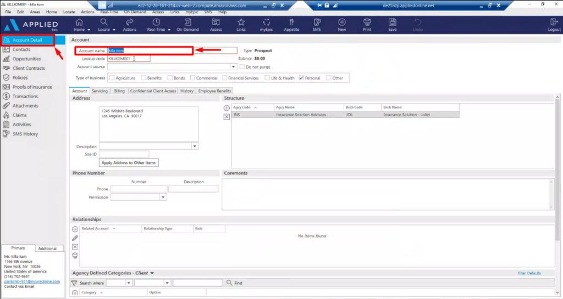
Task: Add a relationship with the plus icon
Action: click(75, 229)
